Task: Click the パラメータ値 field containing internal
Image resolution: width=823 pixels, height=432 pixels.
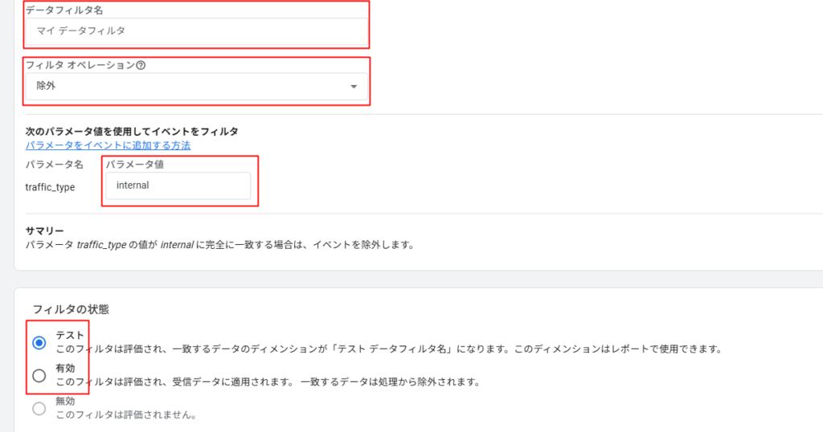Action: coord(178,185)
